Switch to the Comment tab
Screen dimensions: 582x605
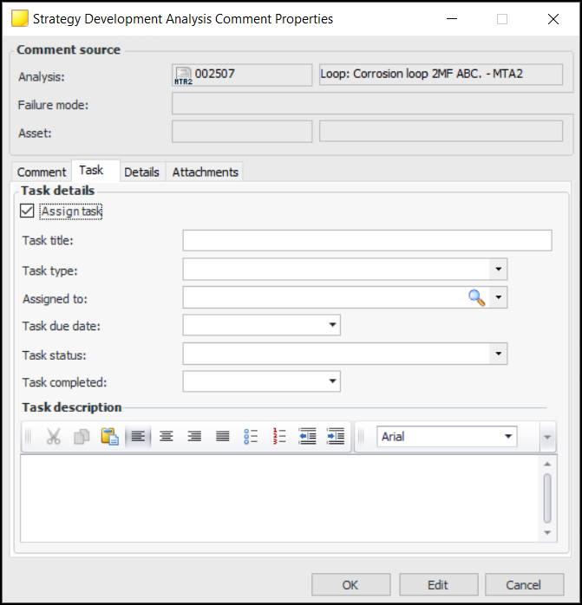coord(42,172)
